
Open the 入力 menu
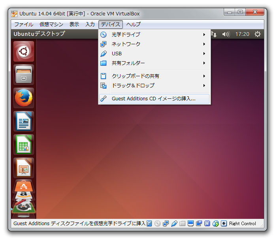pyautogui.click(x=90, y=24)
